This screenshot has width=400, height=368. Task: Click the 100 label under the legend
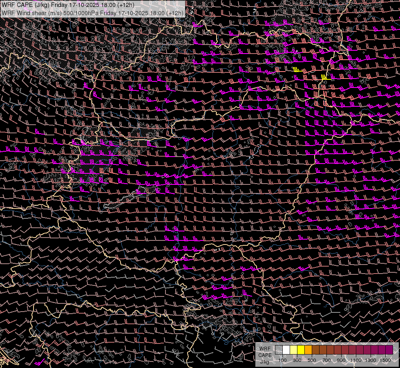[x=282, y=360]
